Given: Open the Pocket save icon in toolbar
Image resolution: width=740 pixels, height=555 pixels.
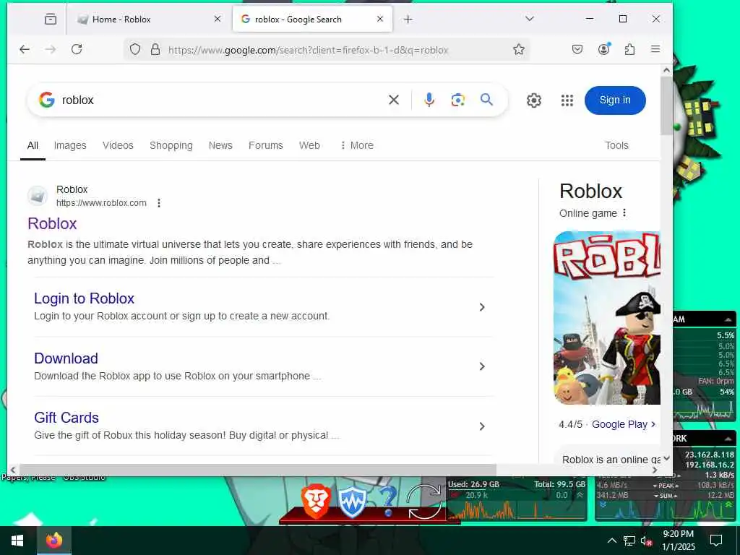Looking at the screenshot, I should point(577,50).
